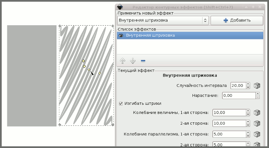Screen dimensions: 269x148
Task: Click «Колебание величины, 1-ая сторона» field
Action: click(x=229, y=113)
